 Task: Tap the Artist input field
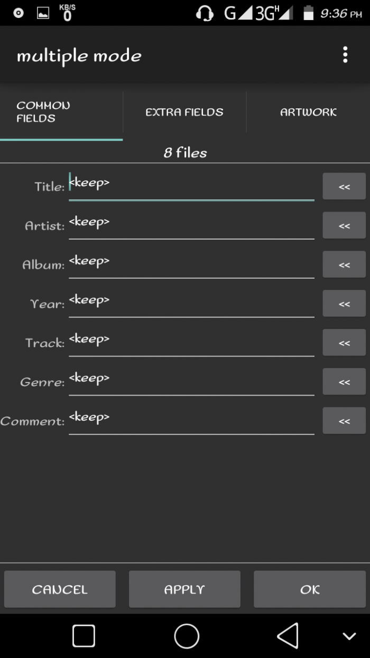click(x=191, y=224)
